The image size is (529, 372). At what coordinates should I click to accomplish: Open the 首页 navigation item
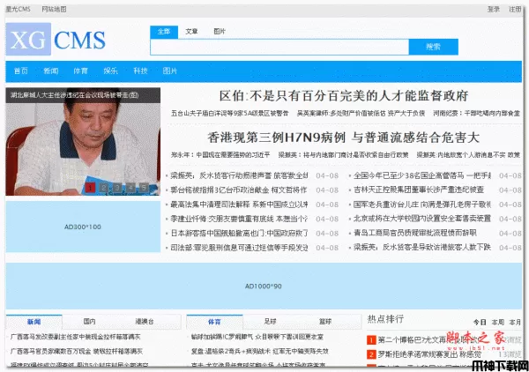[x=20, y=71]
